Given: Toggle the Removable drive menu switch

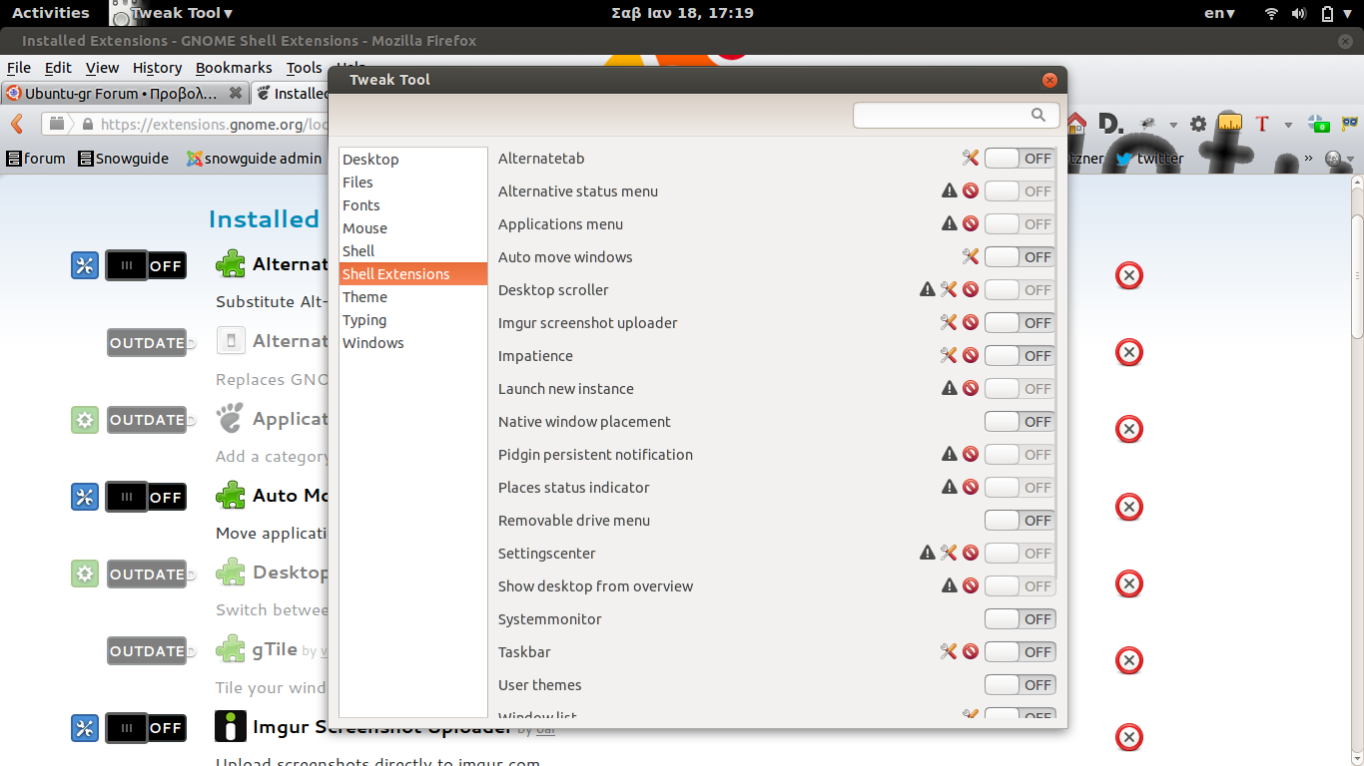Looking at the screenshot, I should (1020, 520).
